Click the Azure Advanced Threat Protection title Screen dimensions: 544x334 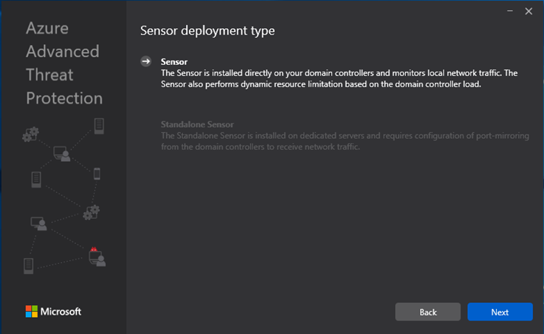tap(64, 64)
